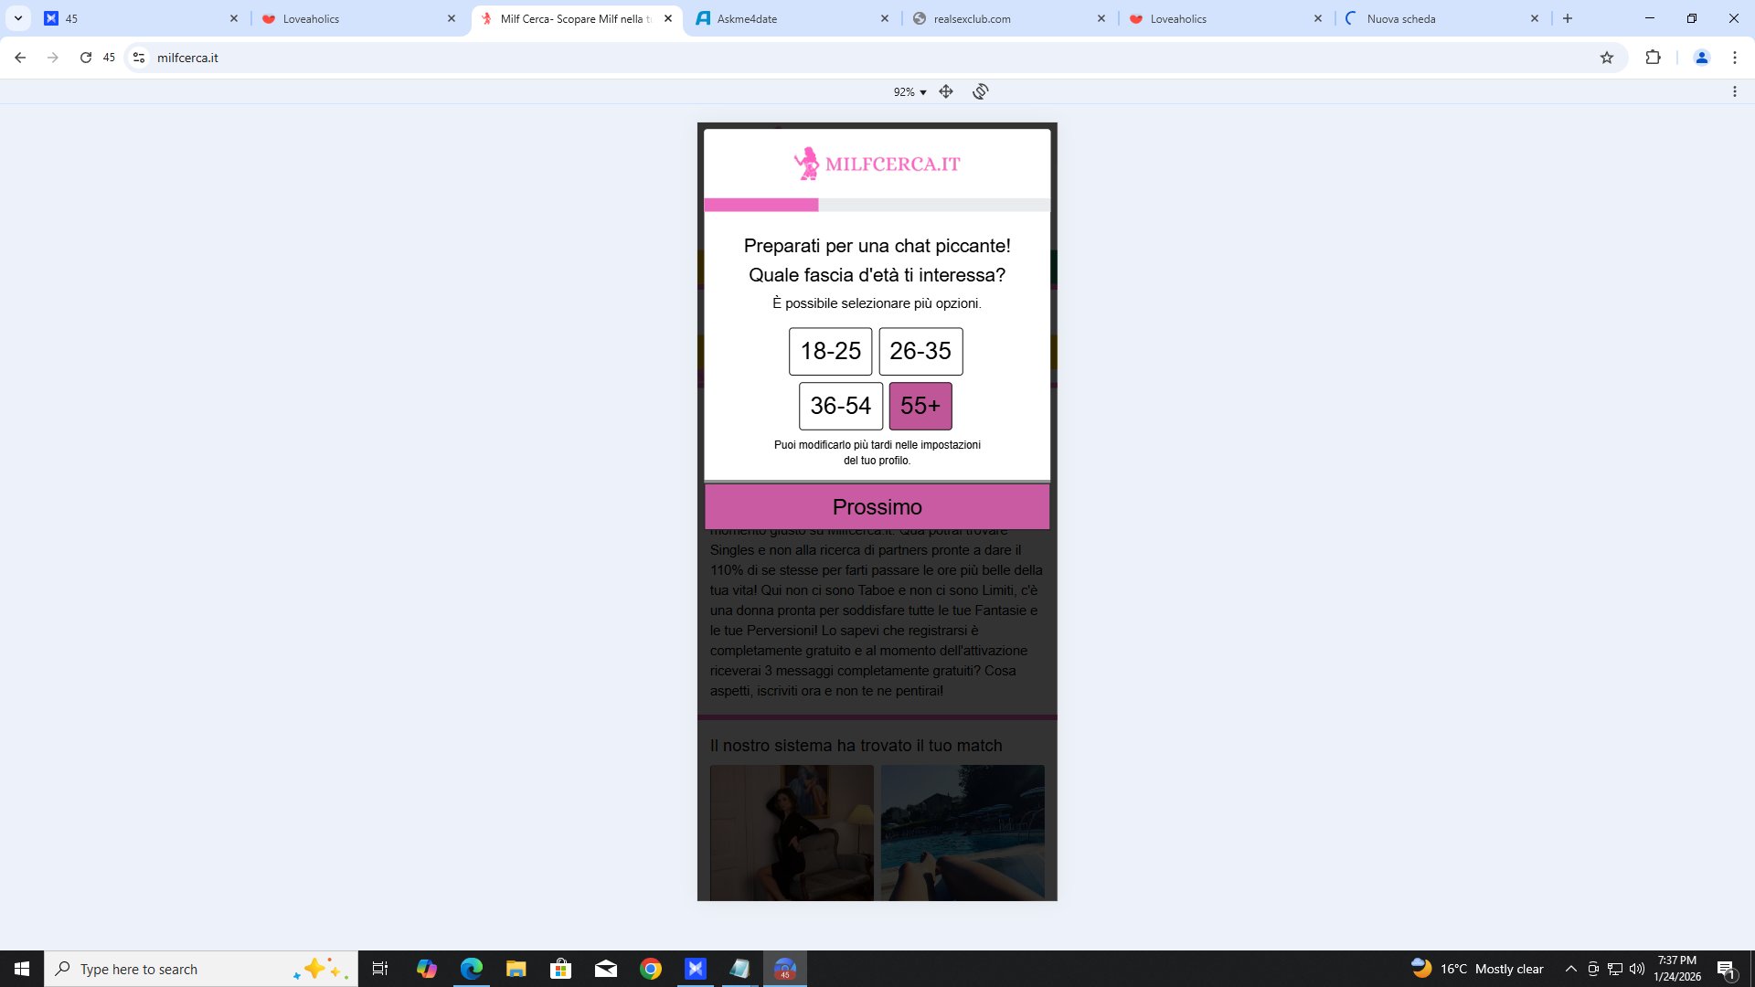
Task: Reload the page with refresh icon
Action: pyautogui.click(x=85, y=58)
